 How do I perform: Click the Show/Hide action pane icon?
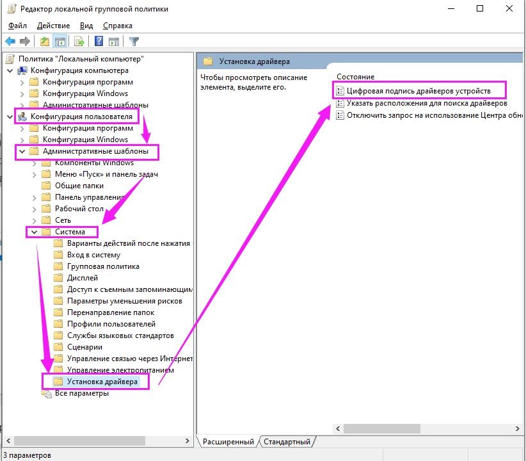tap(114, 42)
